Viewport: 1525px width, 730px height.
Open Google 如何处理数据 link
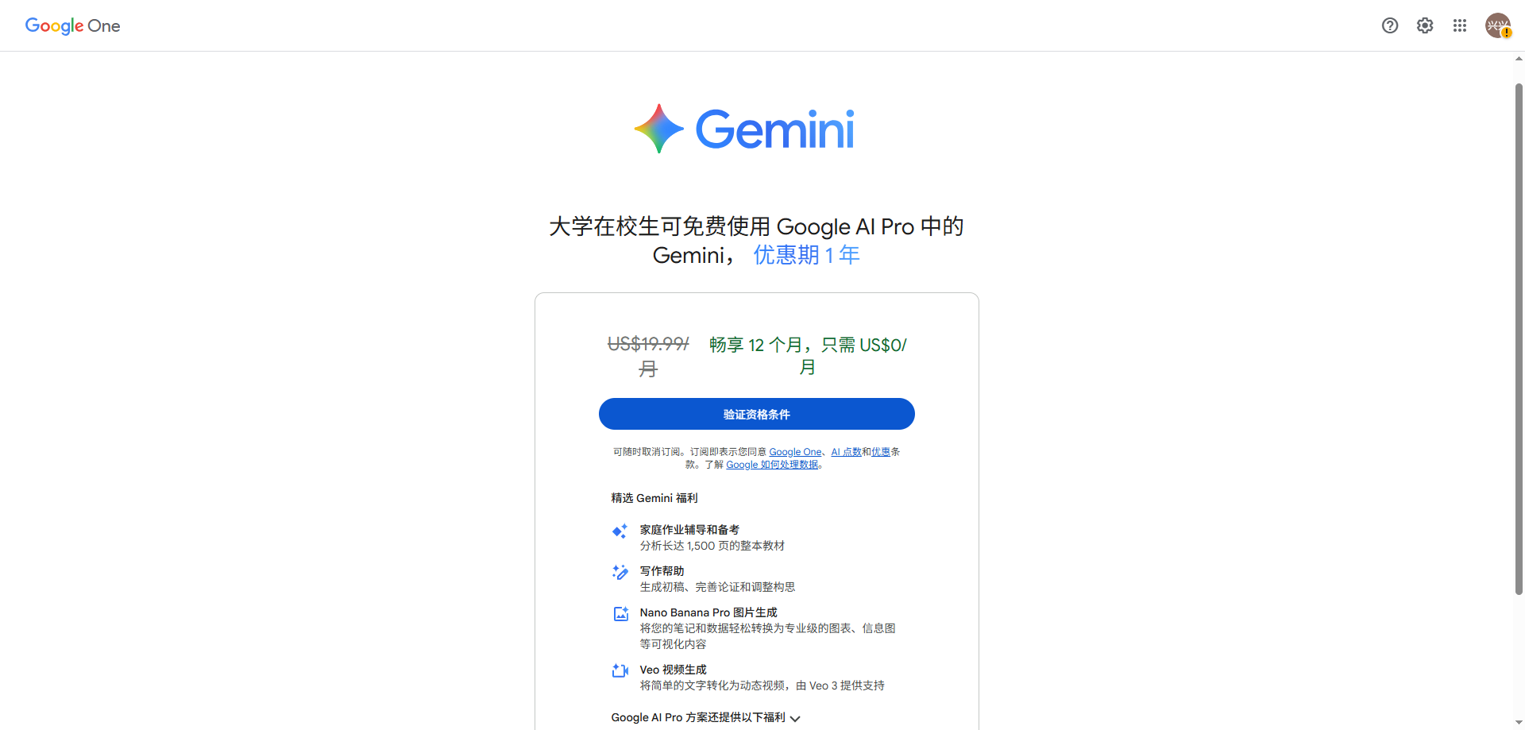coord(772,465)
